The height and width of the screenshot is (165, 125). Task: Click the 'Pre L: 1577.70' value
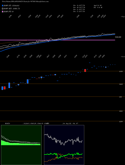pyautogui.click(x=79, y=9)
